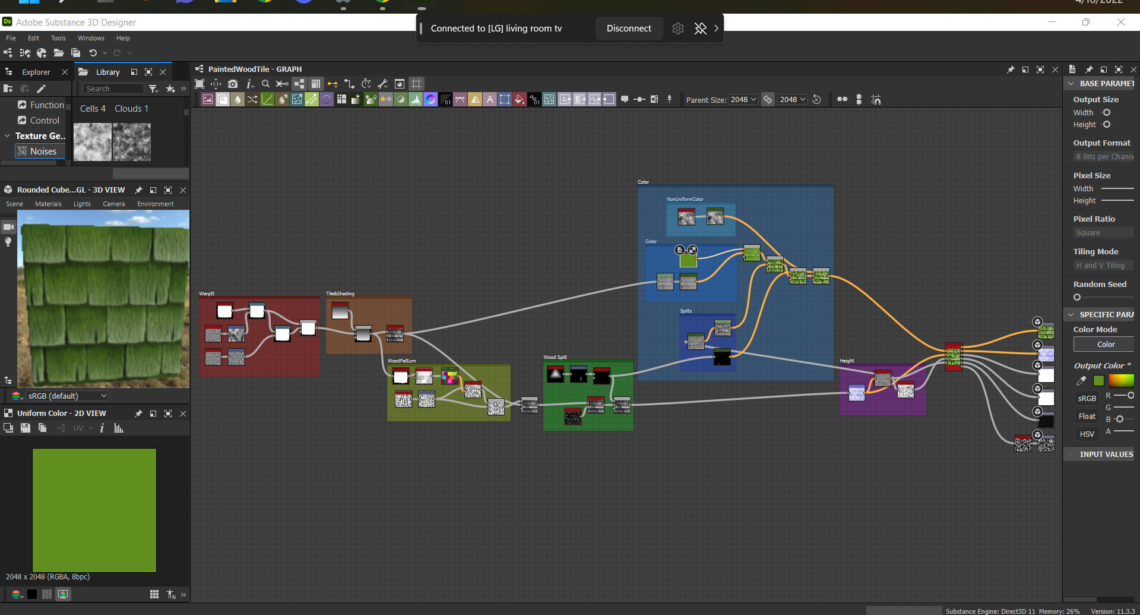Click the Disconnect button

point(629,29)
